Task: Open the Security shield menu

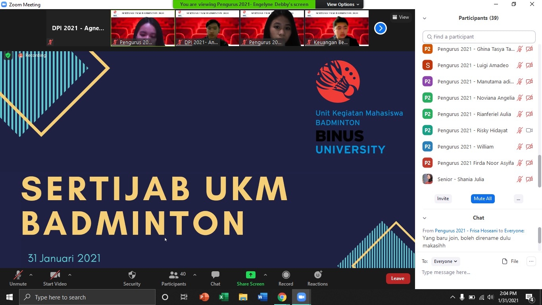Action: [x=132, y=278]
